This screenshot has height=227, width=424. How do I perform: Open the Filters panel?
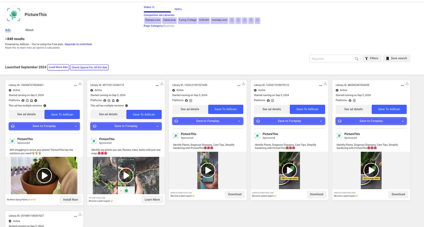(371, 58)
